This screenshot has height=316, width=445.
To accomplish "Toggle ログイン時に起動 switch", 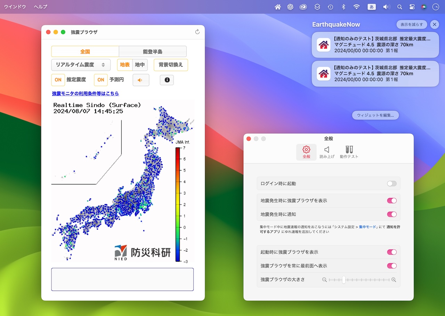I will click(x=392, y=183).
